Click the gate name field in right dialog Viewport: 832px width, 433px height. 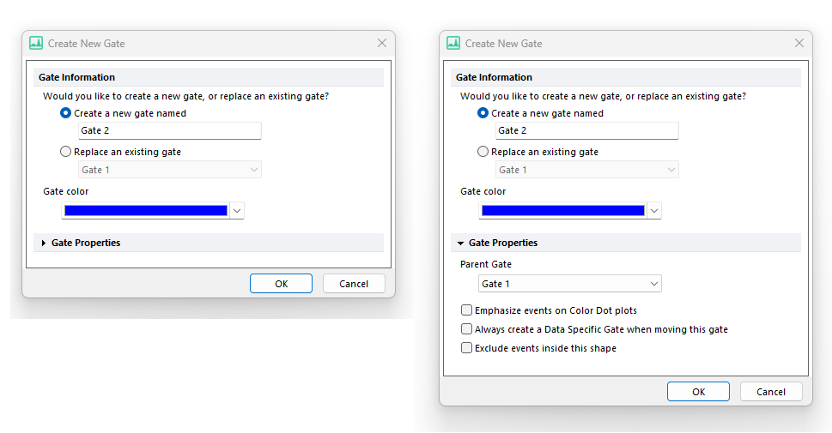pos(586,130)
